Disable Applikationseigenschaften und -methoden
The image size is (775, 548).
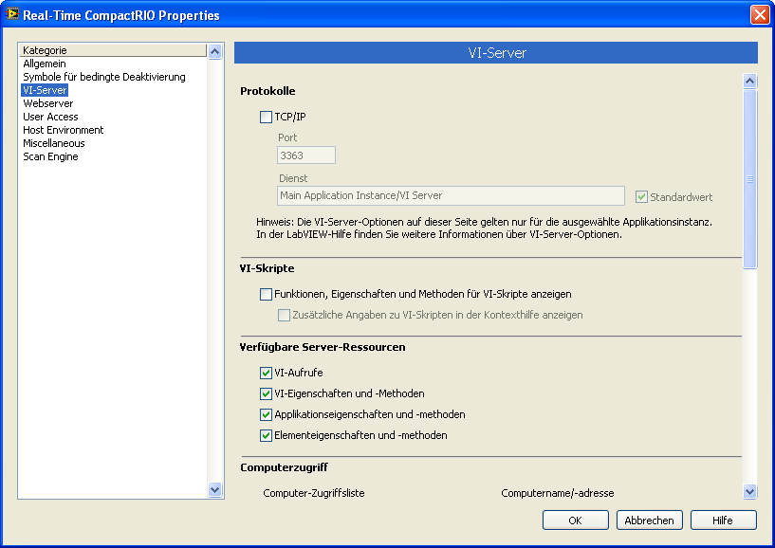pos(266,414)
